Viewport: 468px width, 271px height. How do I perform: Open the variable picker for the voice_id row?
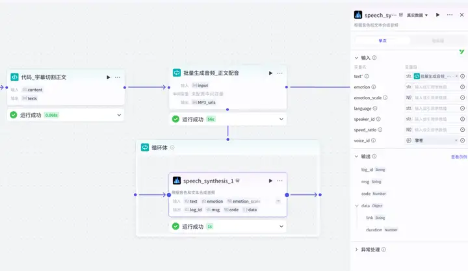pyautogui.click(x=462, y=140)
